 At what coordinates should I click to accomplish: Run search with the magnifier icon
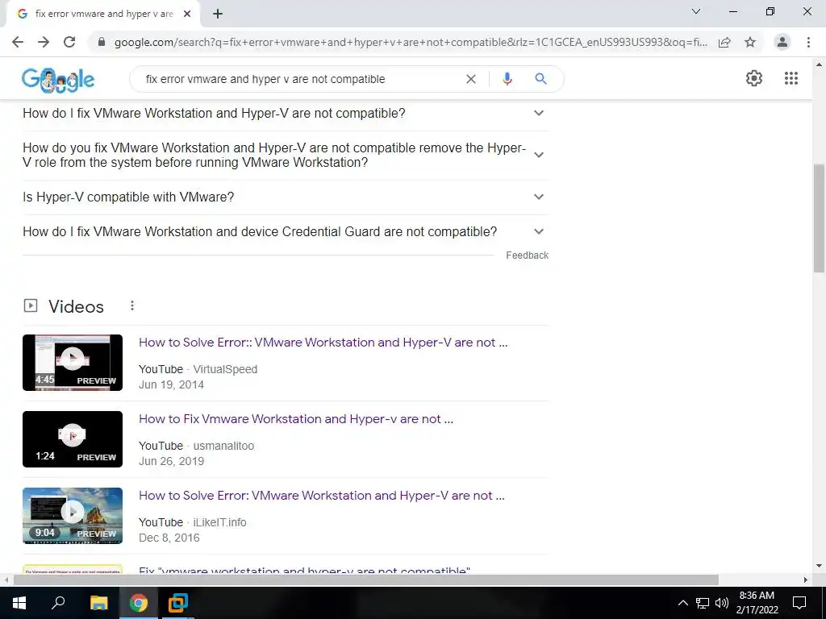[x=540, y=79]
